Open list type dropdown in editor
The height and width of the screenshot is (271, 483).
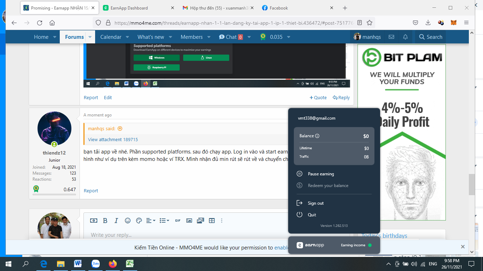164,221
